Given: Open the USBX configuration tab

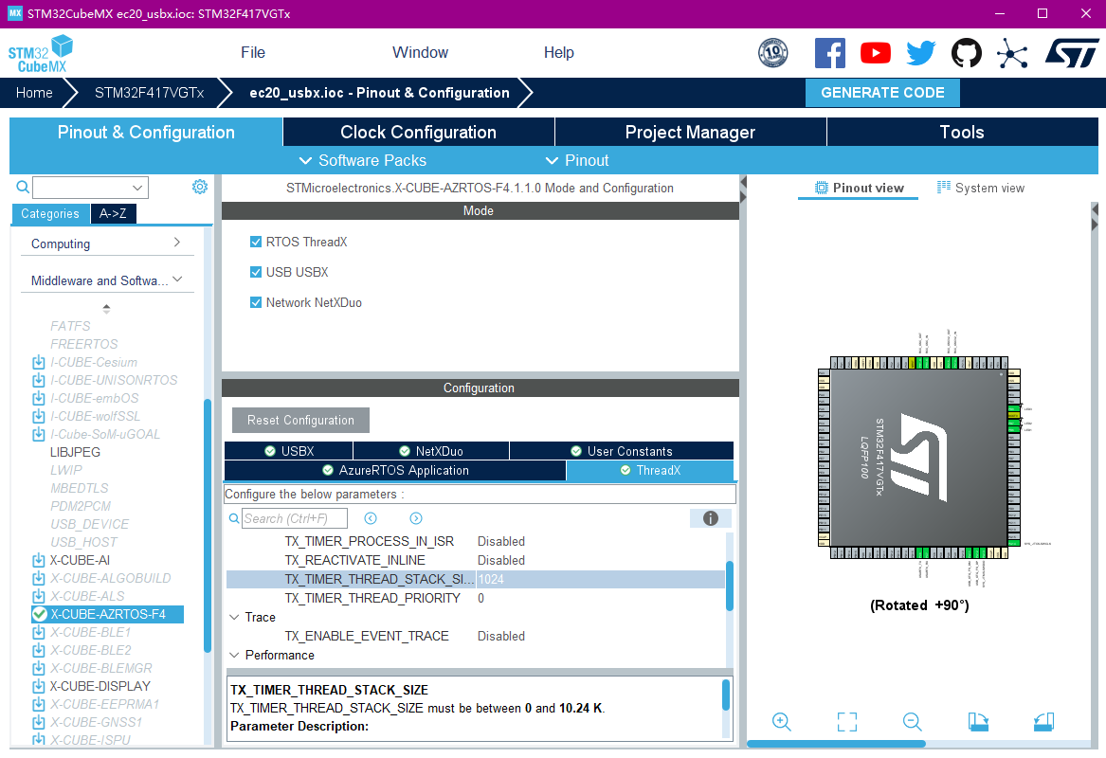Looking at the screenshot, I should tap(288, 451).
